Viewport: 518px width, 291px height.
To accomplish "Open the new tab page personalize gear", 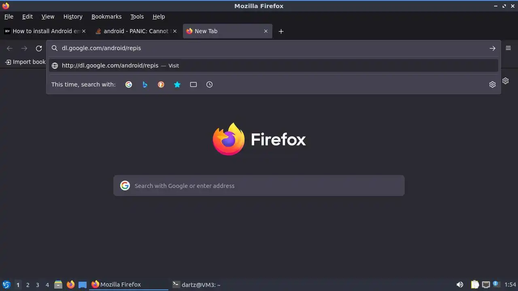I will (x=505, y=81).
